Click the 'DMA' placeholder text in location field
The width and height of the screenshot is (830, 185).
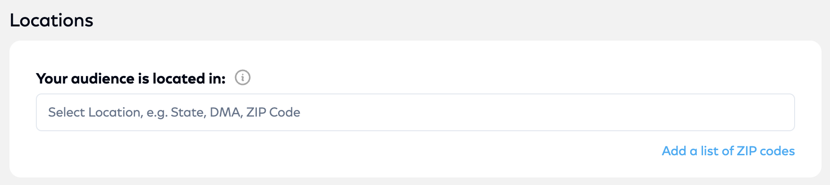tap(226, 112)
